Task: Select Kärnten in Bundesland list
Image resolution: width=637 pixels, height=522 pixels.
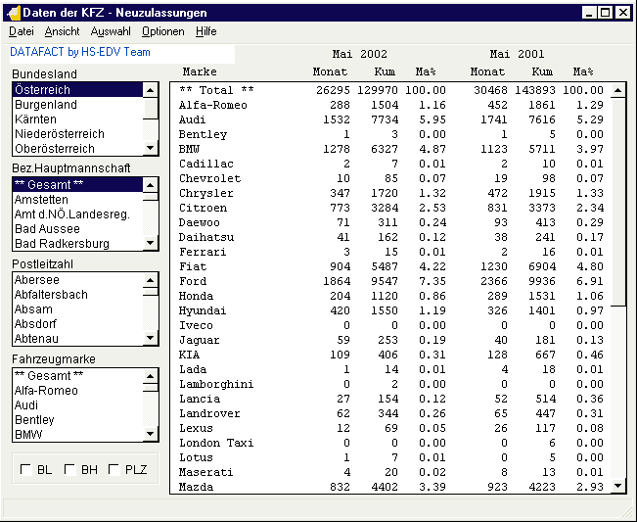Action: (x=35, y=119)
